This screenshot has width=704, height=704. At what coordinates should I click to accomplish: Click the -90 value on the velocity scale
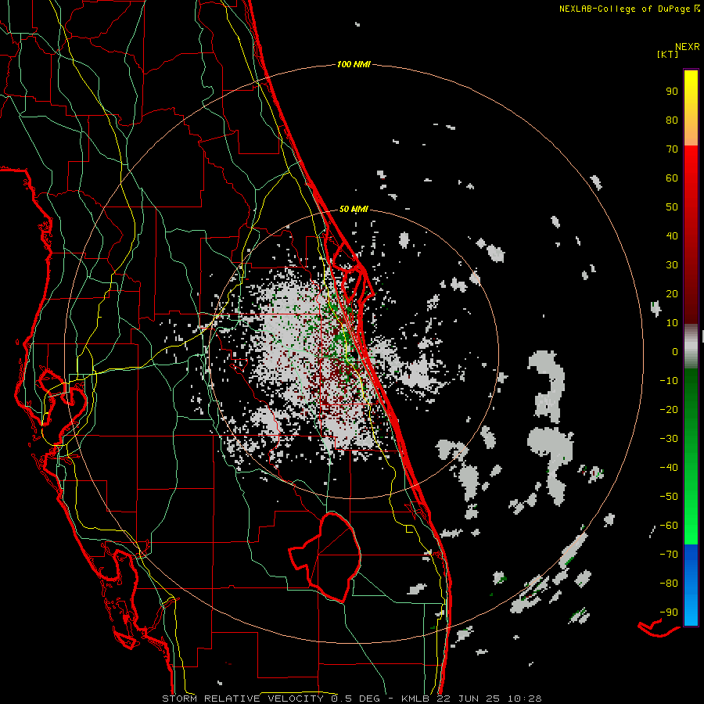[669, 612]
